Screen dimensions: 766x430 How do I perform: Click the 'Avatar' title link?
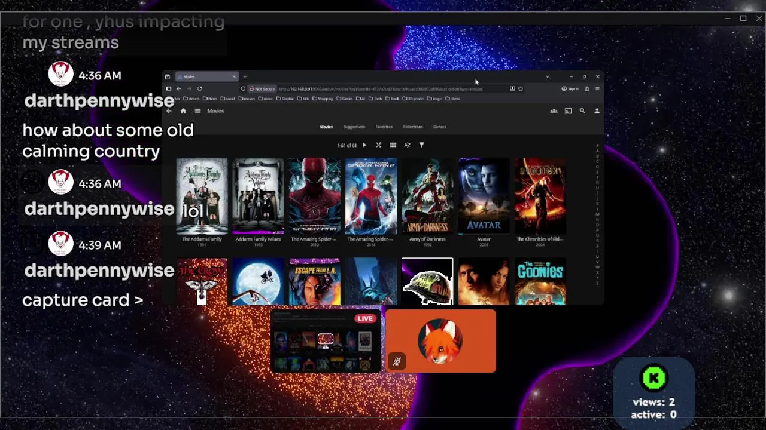coord(484,239)
